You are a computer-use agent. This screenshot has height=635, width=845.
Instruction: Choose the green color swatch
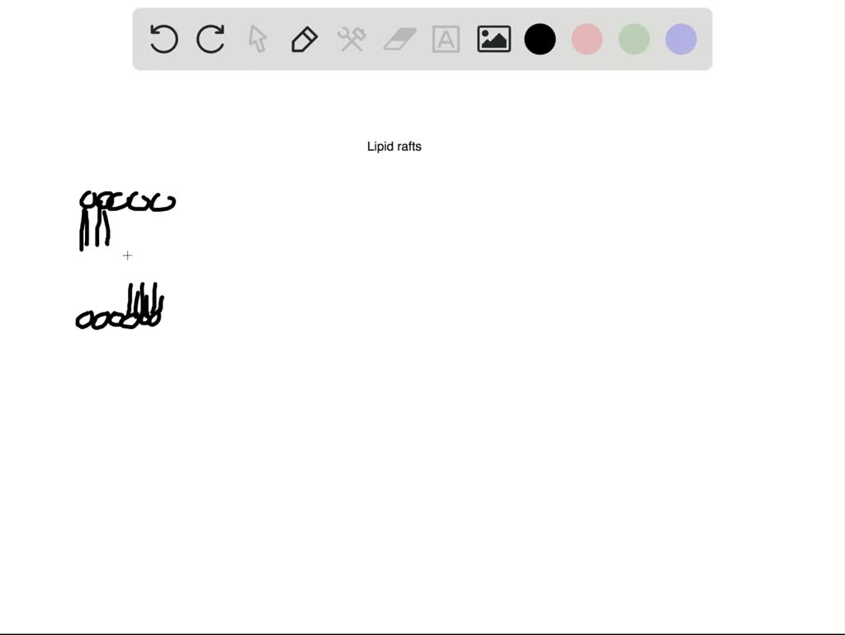(635, 39)
